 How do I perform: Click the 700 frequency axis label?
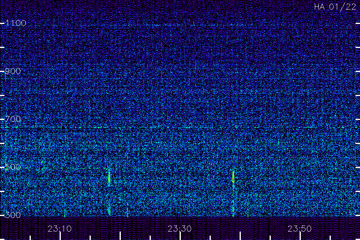[x=13, y=119]
